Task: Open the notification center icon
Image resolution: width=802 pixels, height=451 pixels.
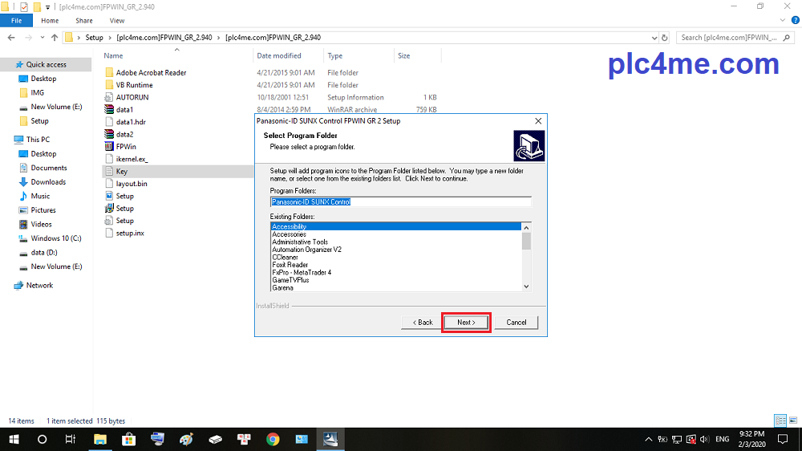Action: [x=784, y=439]
